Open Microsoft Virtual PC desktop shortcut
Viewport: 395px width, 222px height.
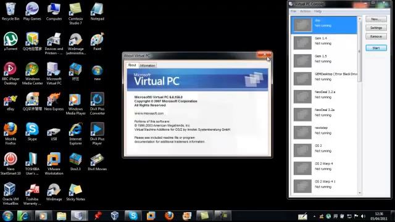point(54,73)
